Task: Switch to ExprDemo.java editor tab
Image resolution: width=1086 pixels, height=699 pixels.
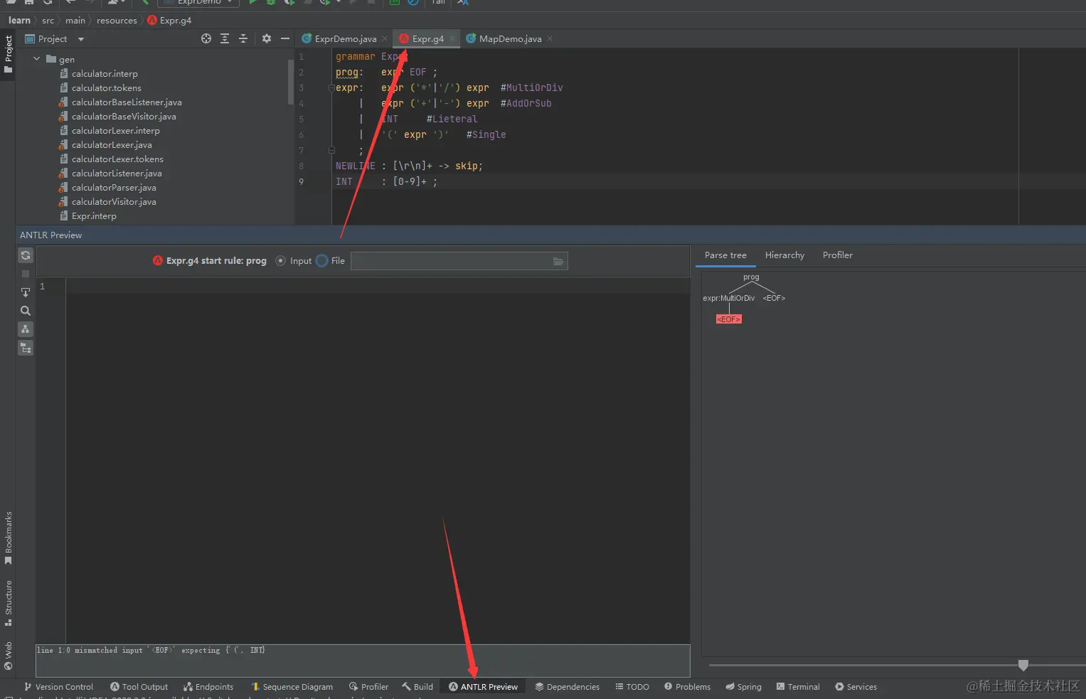Action: click(345, 38)
